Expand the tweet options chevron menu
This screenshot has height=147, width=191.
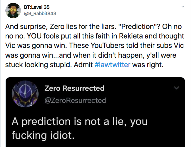[183, 7]
